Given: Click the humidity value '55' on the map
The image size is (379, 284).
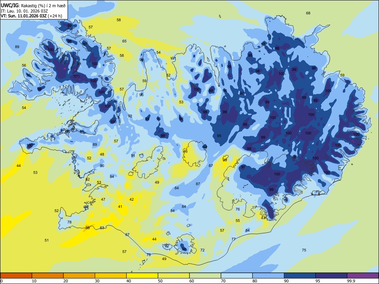Looking at the screenshot, I should pos(238,221).
